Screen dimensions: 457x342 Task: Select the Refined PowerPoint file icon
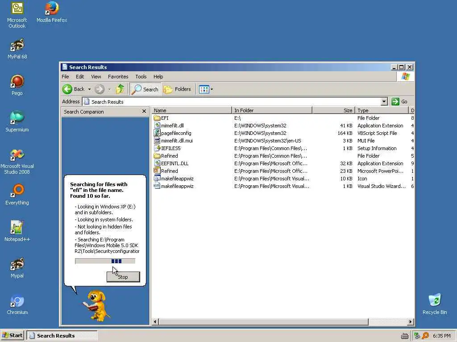[157, 171]
